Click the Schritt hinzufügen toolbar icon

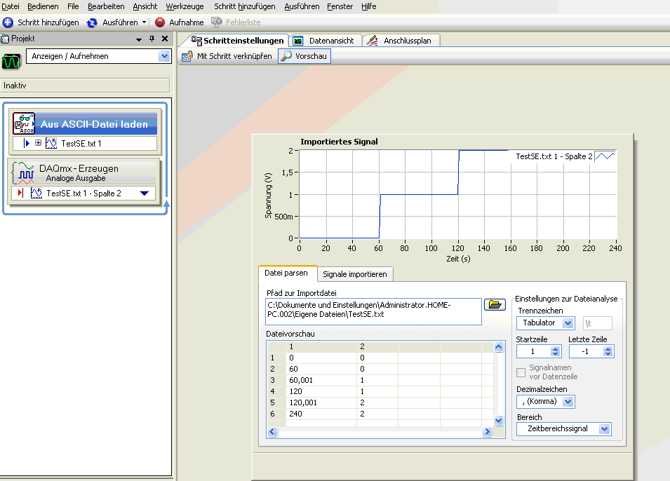click(x=8, y=22)
